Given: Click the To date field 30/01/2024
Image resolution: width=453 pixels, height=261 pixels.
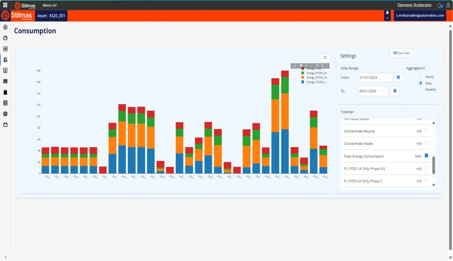Looking at the screenshot, I should tap(373, 91).
